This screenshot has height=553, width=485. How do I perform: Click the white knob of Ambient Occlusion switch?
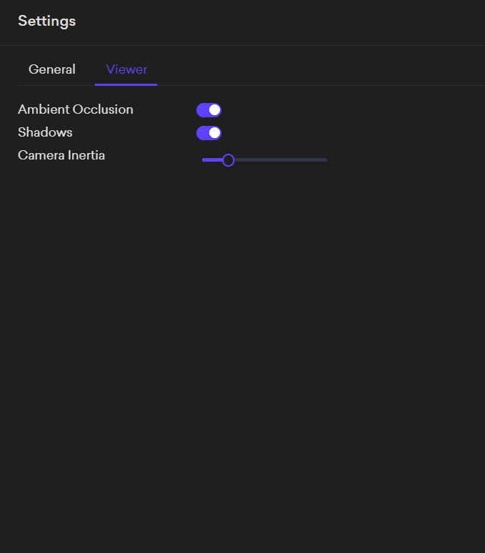214,110
